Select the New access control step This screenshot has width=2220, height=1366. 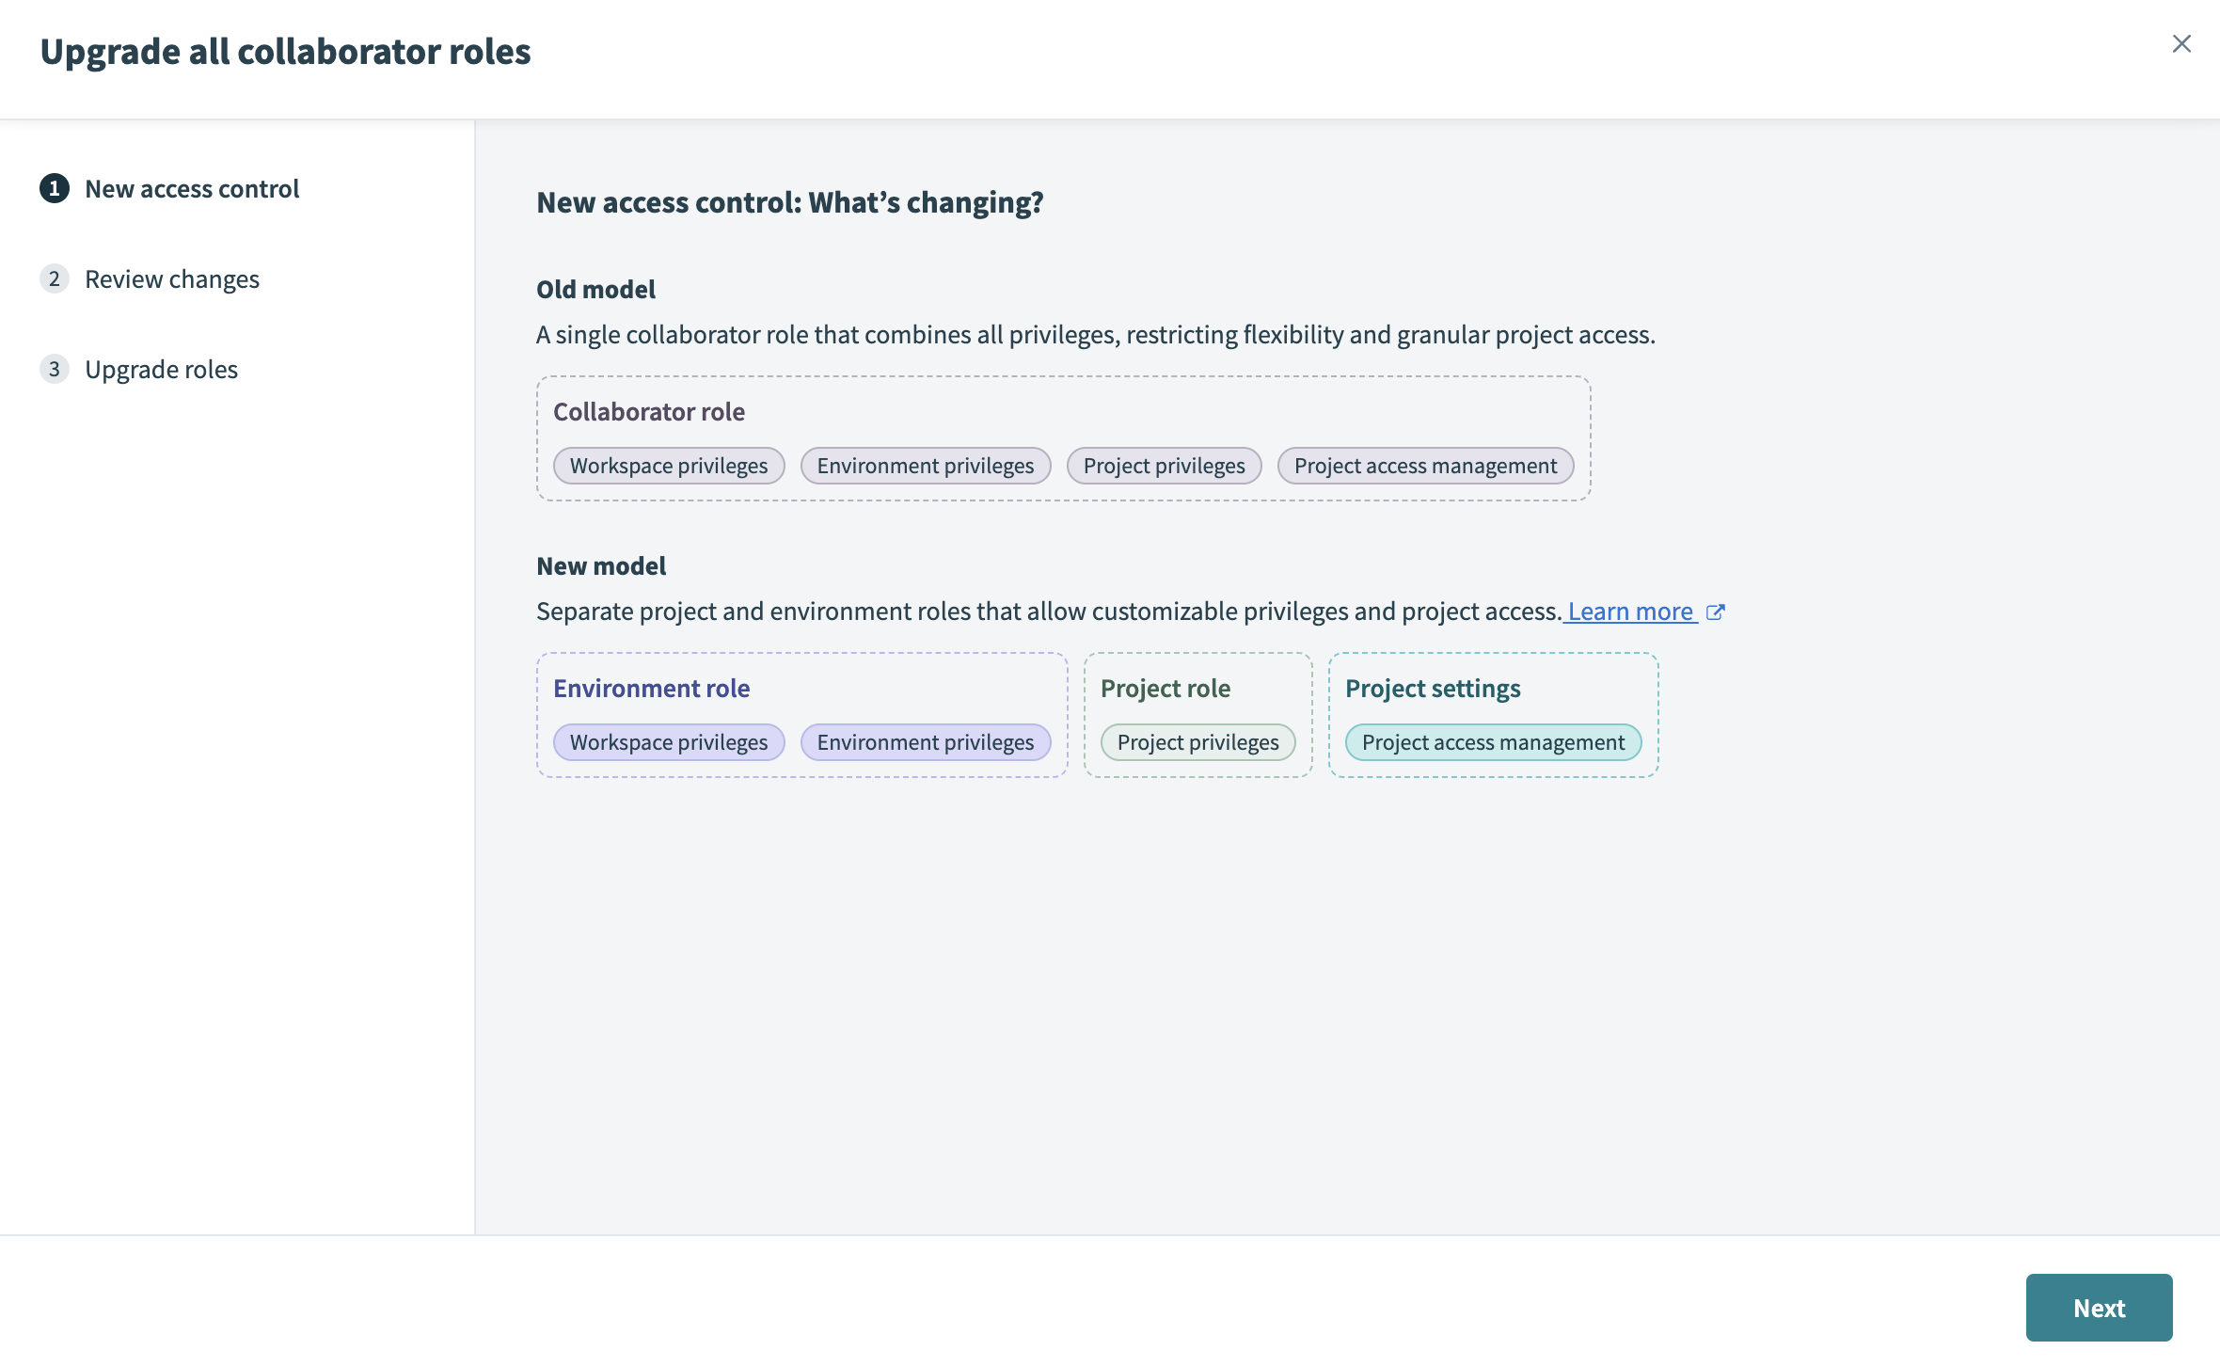(192, 189)
